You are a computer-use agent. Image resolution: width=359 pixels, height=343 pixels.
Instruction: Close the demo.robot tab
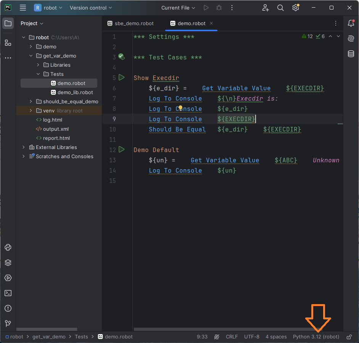[211, 23]
